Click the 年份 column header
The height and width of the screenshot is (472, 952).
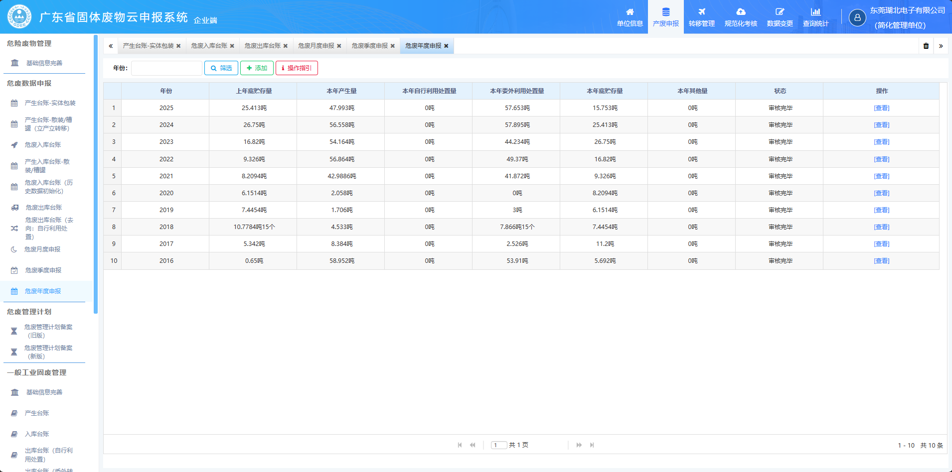[x=165, y=91]
